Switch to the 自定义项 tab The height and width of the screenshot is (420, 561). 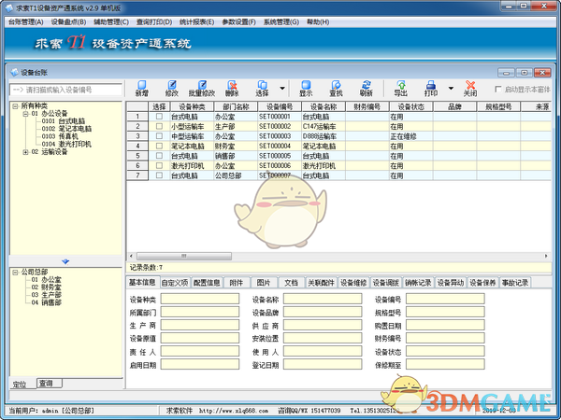[175, 283]
